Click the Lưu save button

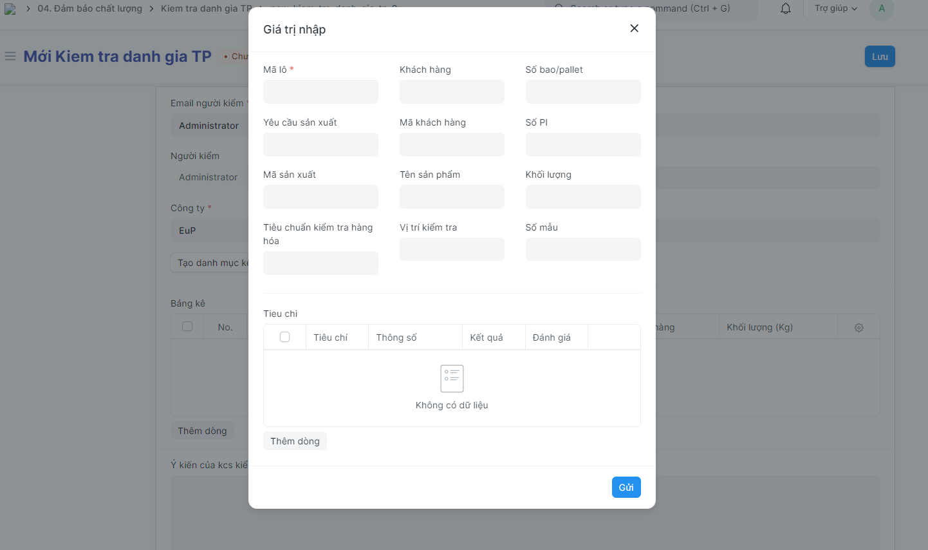[879, 57]
